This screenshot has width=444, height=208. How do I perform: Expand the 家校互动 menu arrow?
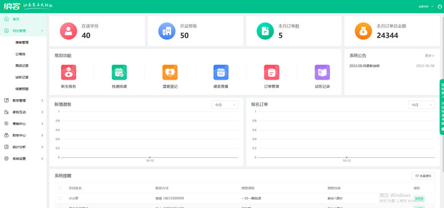tap(42, 112)
